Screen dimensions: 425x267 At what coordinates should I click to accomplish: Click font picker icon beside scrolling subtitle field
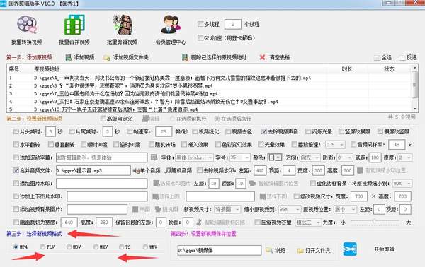[x=154, y=158]
